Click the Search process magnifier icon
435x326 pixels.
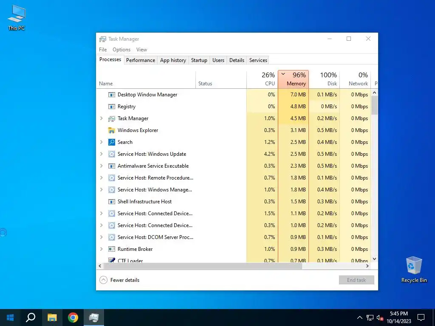(112, 142)
